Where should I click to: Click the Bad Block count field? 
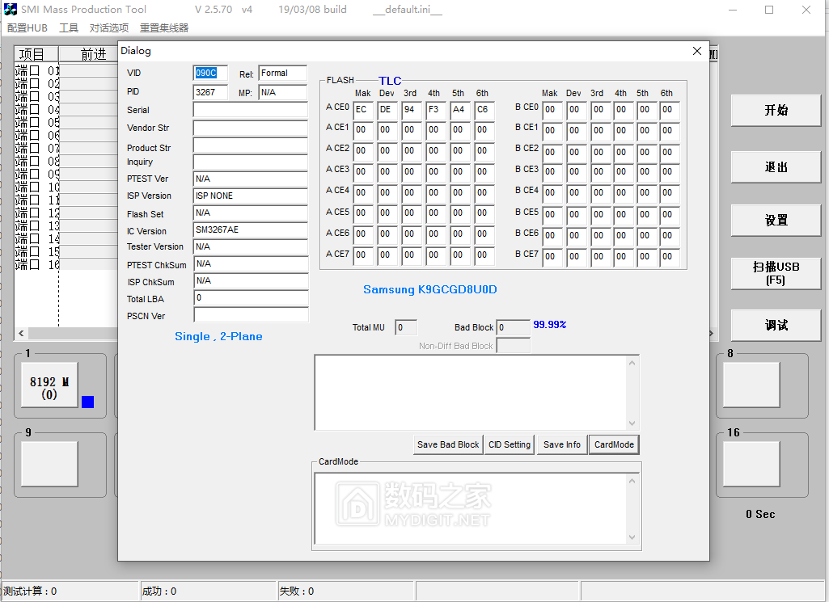pyautogui.click(x=513, y=327)
